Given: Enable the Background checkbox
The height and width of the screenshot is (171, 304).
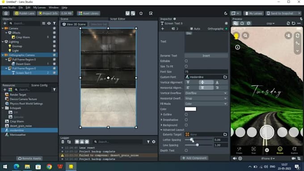Looking at the screenshot, I should [186, 125].
